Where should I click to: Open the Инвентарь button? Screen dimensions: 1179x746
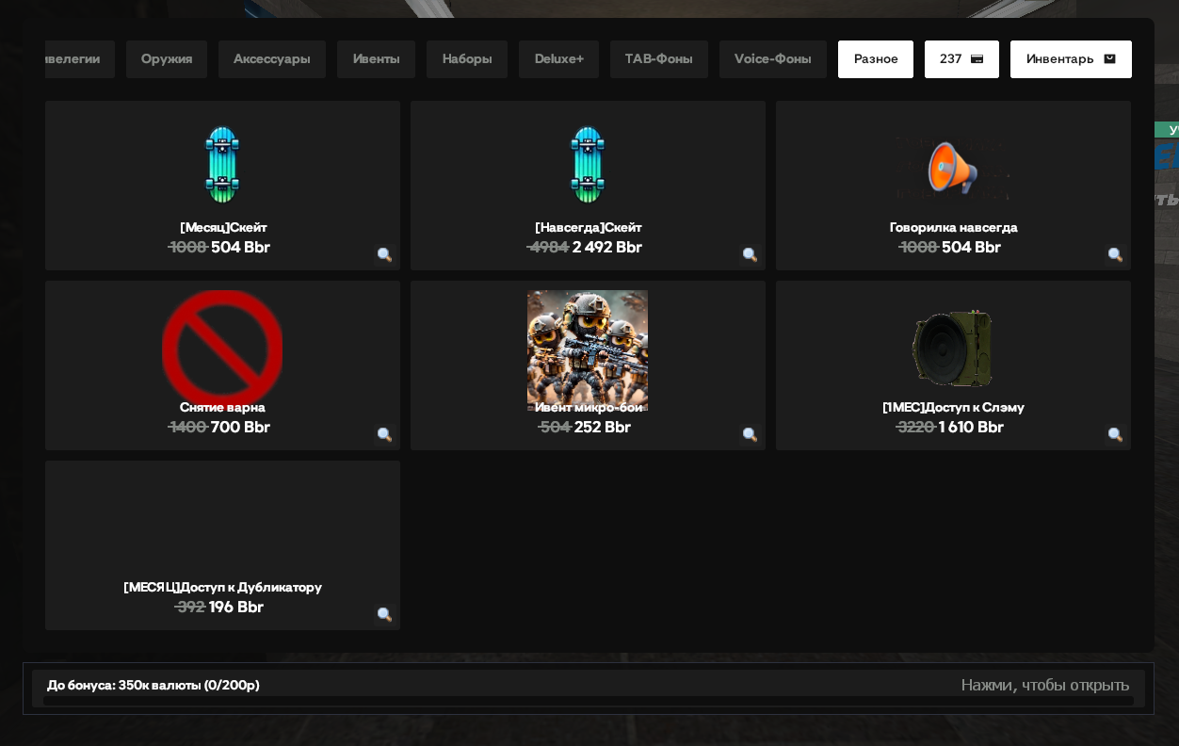(1071, 59)
